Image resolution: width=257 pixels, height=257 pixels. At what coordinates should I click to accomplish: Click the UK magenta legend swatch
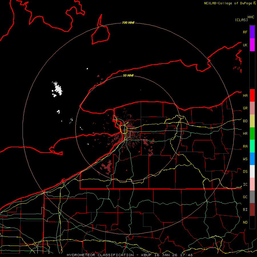click(x=252, y=45)
